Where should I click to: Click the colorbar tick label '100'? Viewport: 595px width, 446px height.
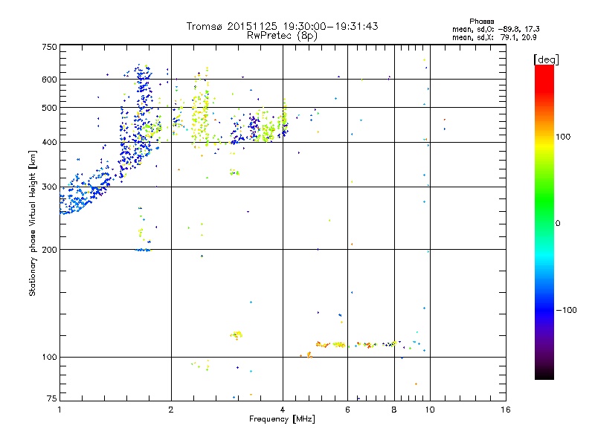[x=563, y=137]
